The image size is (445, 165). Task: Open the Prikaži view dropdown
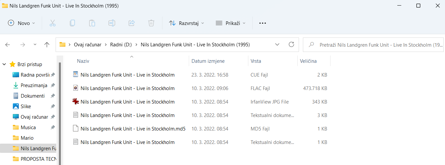(231, 23)
